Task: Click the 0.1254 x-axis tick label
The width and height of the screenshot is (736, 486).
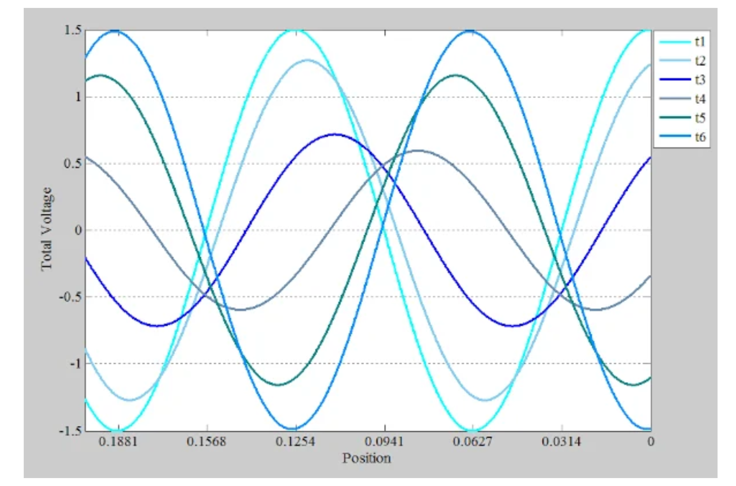Action: pos(296,442)
